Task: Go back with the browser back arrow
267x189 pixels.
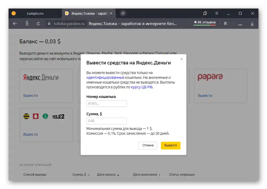Action: 15,24
